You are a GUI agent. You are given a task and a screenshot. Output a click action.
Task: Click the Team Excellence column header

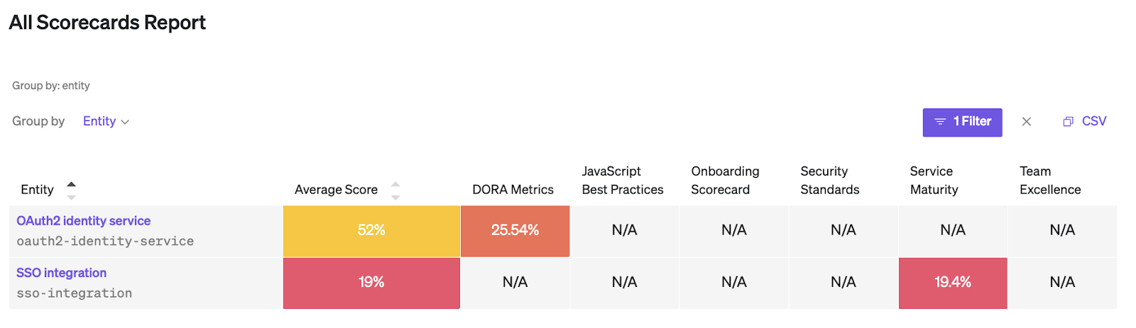[x=1049, y=180]
